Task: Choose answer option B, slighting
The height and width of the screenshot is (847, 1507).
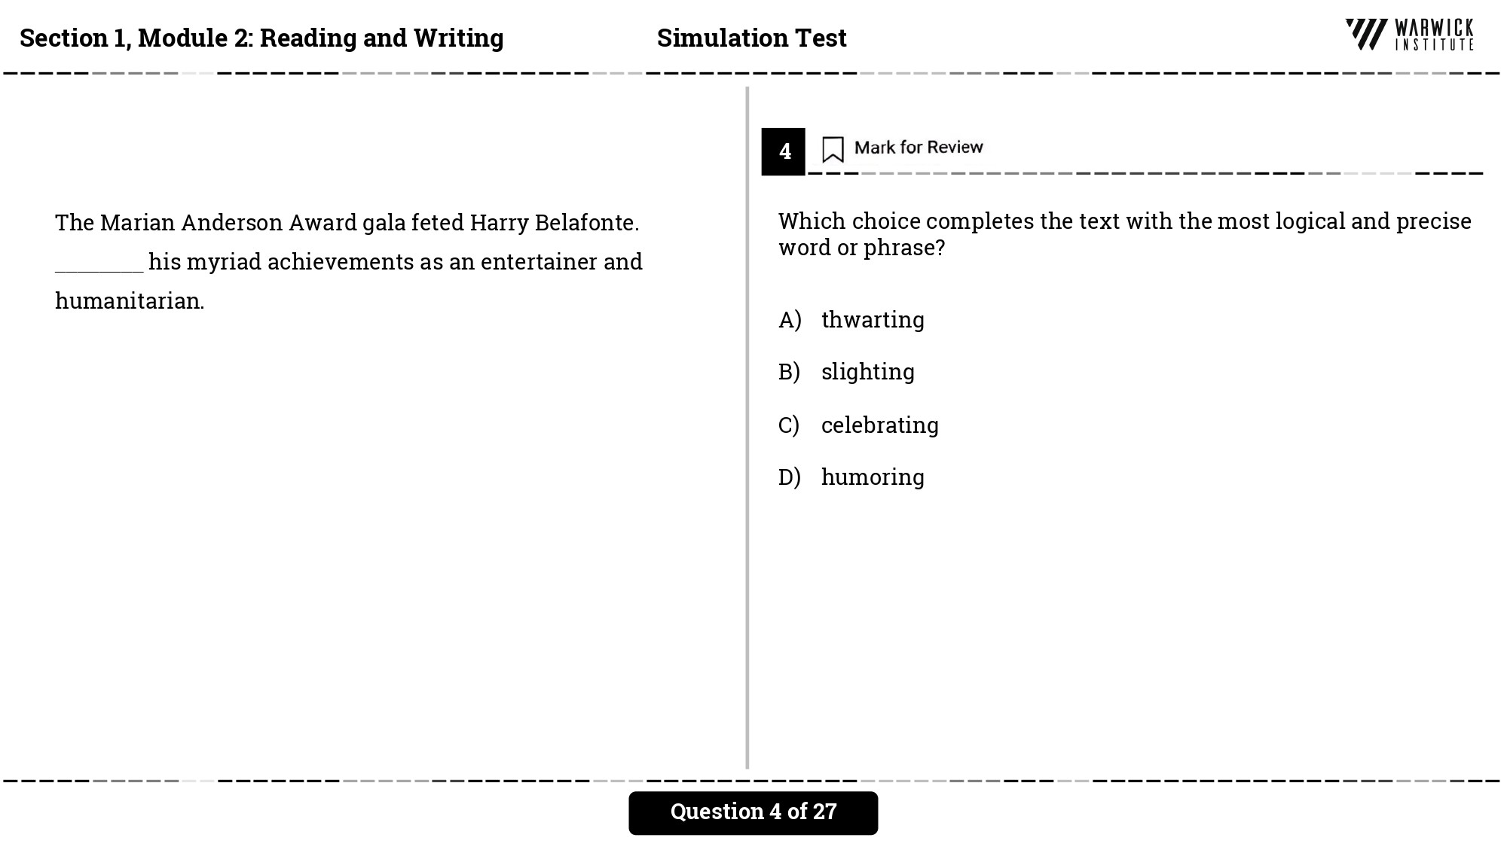Action: tap(867, 372)
